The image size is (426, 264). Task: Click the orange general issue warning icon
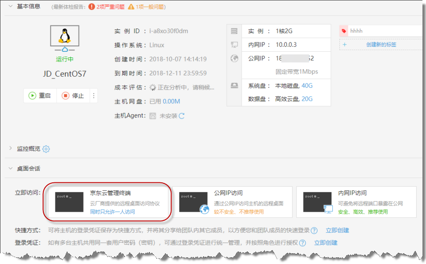click(131, 7)
